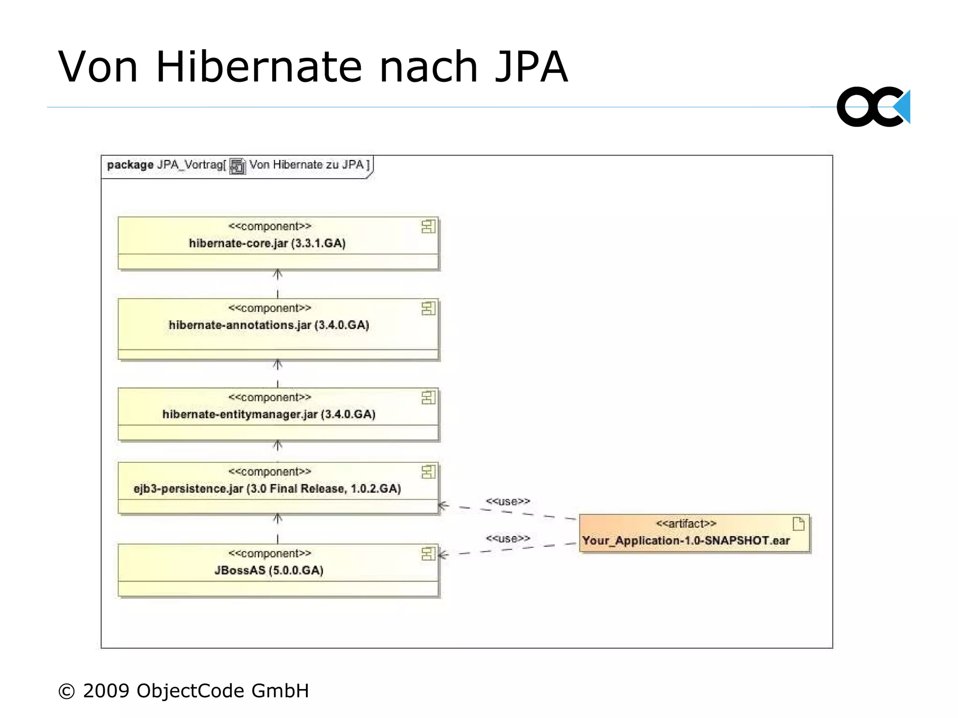The width and height of the screenshot is (958, 718).
Task: Click the package JPA_Vortrag header text
Action: coord(166,165)
